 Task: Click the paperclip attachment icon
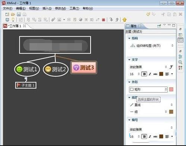[53, 20]
